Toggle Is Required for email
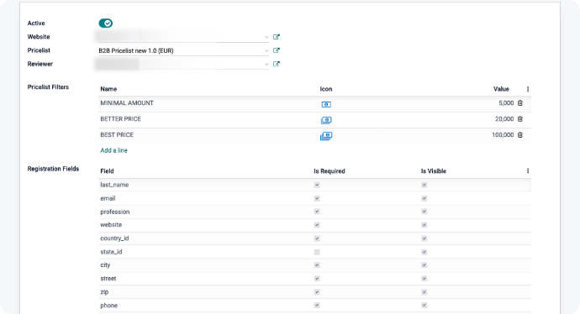 pyautogui.click(x=317, y=198)
